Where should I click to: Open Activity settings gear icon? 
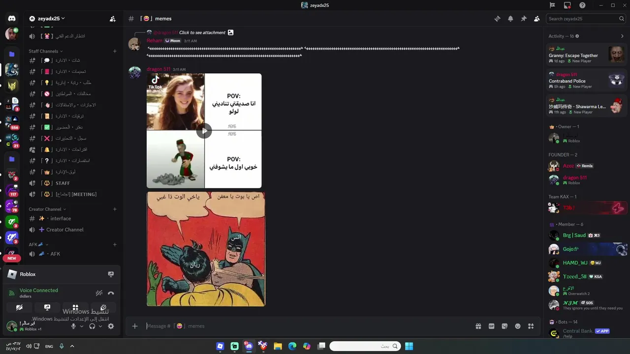tap(577, 36)
